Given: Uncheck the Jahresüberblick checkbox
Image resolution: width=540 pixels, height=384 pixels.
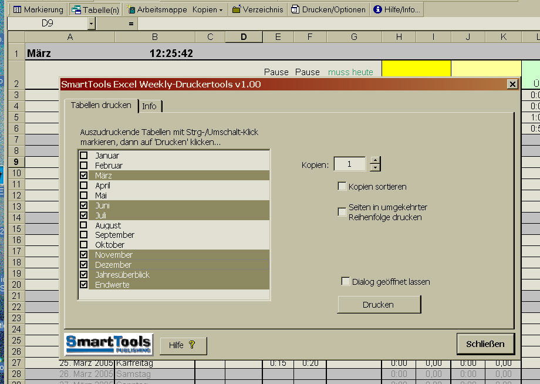Looking at the screenshot, I should [x=84, y=275].
